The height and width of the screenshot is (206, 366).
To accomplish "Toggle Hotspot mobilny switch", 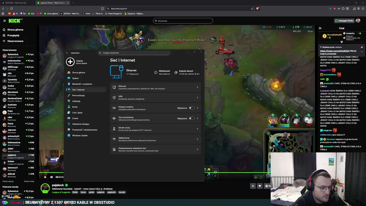I will (191, 108).
